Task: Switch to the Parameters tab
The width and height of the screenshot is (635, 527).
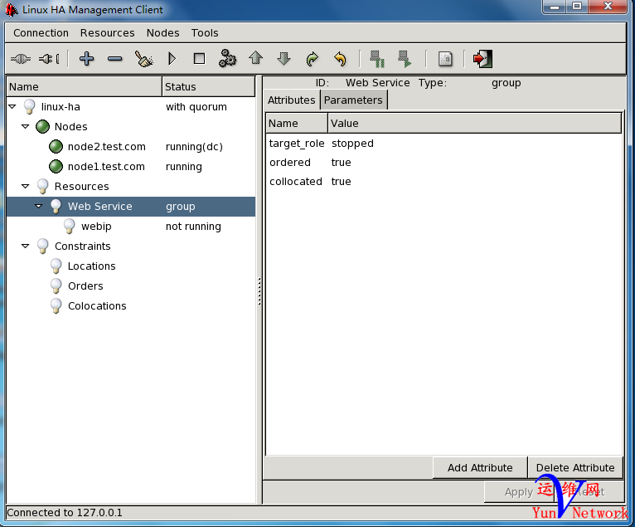Action: pyautogui.click(x=353, y=100)
